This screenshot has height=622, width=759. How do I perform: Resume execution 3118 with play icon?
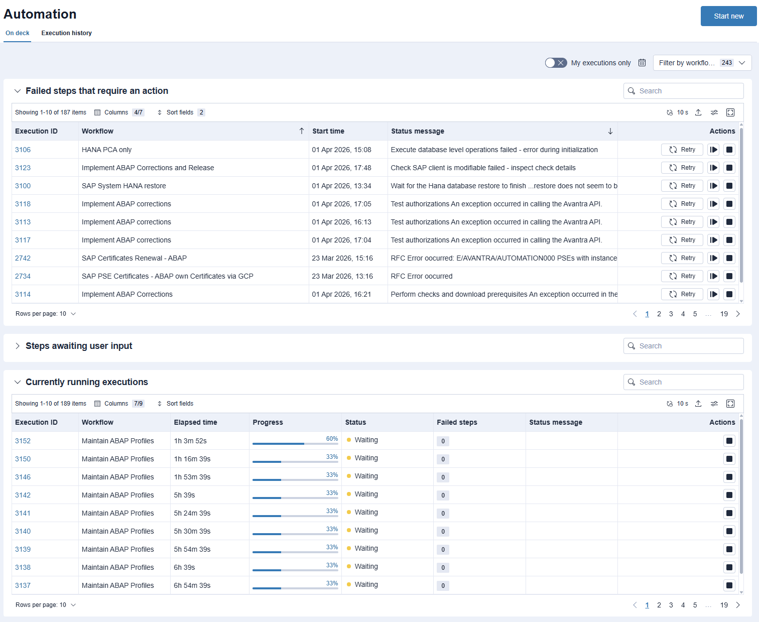[x=713, y=204]
